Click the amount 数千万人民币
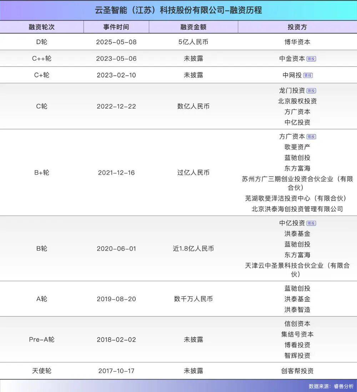357x392 pixels. tap(193, 299)
